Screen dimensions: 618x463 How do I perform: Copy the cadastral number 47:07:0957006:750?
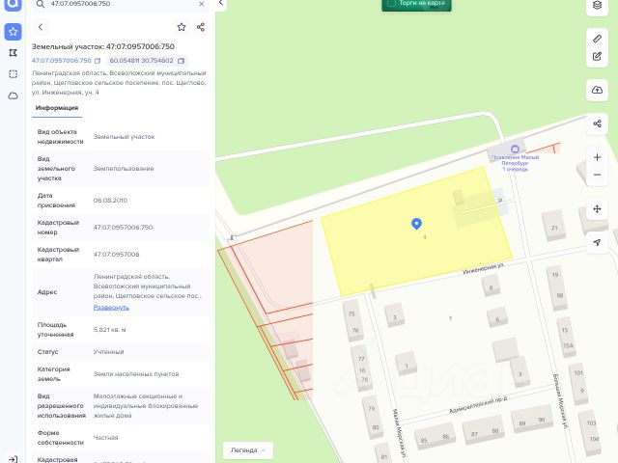(x=98, y=61)
